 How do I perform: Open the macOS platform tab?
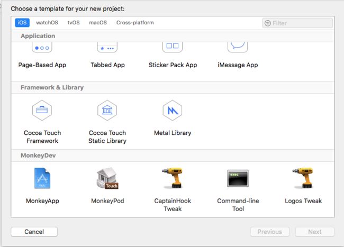98,23
